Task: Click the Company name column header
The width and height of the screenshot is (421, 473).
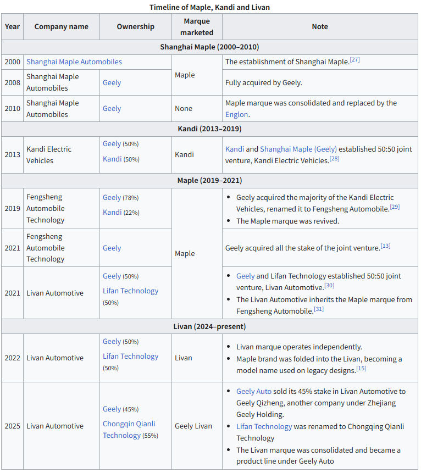Action: coord(61,26)
